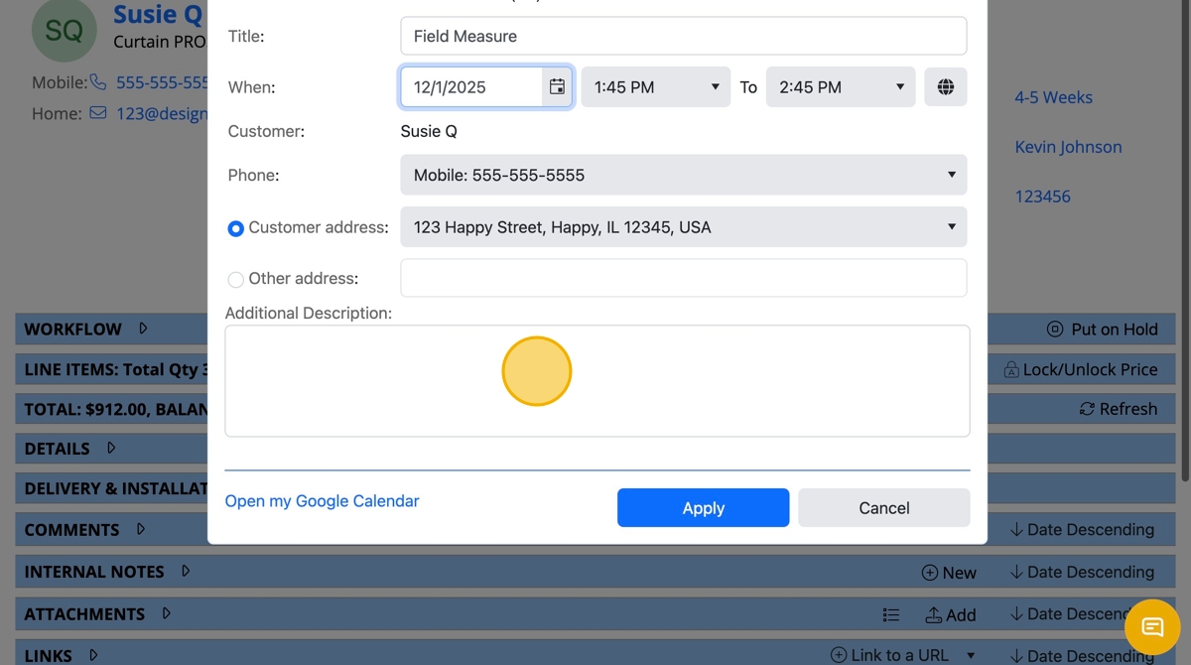The height and width of the screenshot is (665, 1191).
Task: Click the Lock/Unlock Price icon
Action: click(x=1010, y=370)
